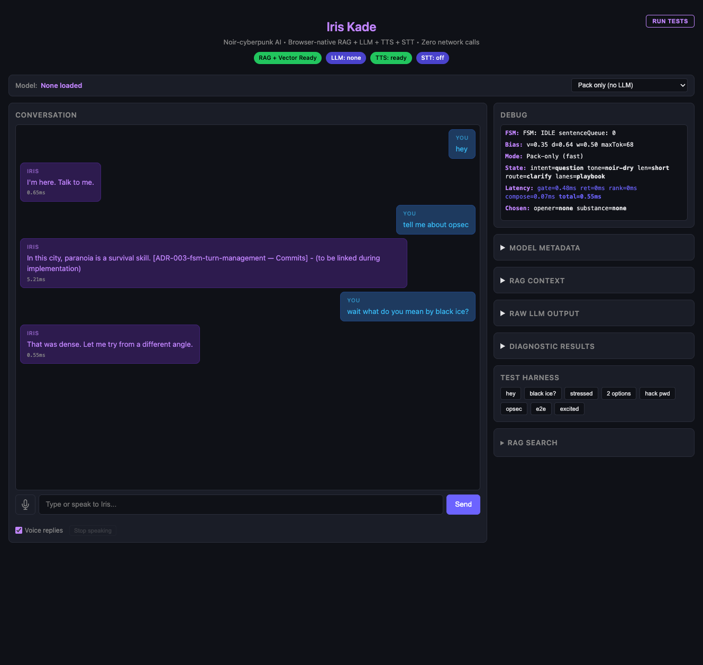
Task: Focus the 'Type or speak to Iris' input
Action: click(x=241, y=505)
